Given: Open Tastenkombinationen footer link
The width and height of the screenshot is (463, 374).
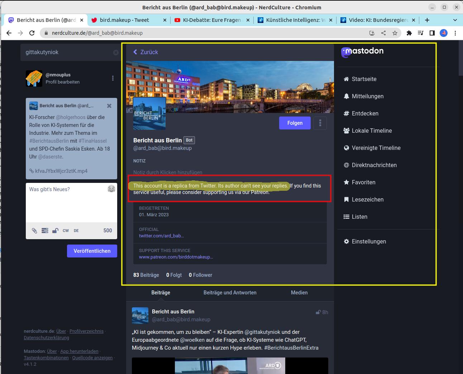Looking at the screenshot, I should click(x=46, y=358).
